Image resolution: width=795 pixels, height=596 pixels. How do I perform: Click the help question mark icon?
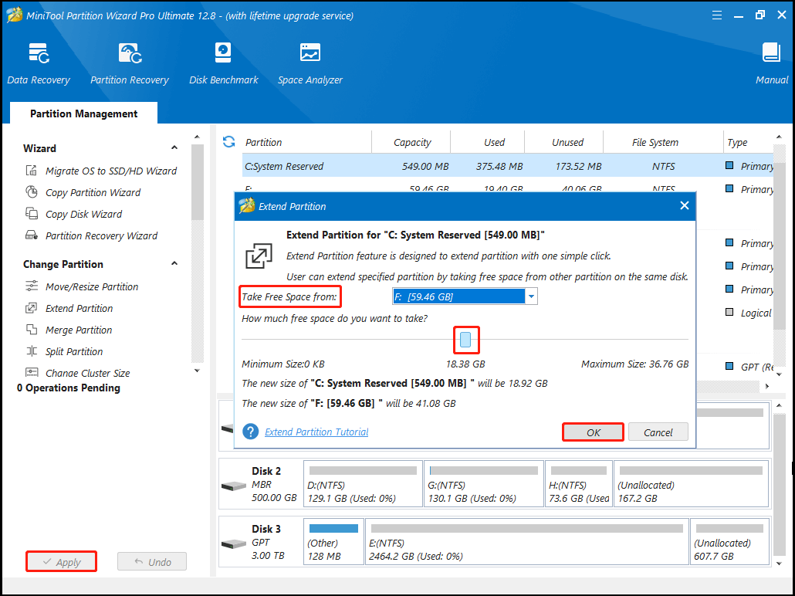coord(251,432)
